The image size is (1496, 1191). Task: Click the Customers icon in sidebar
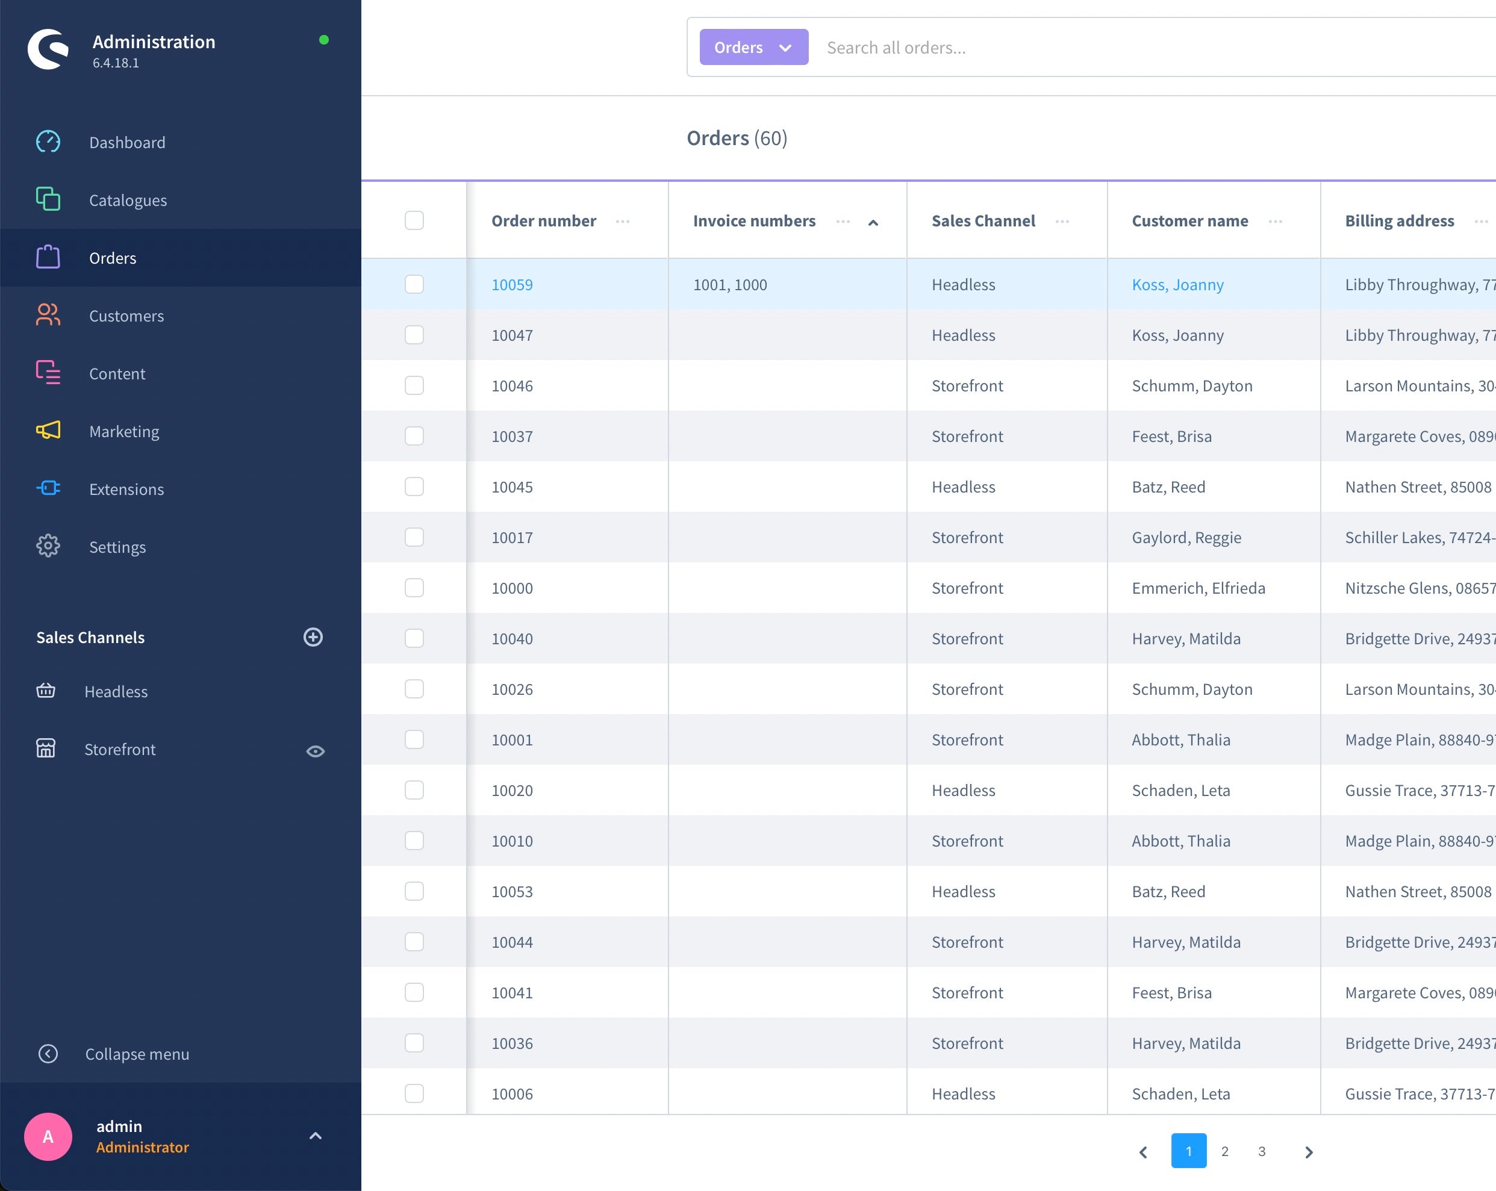tap(49, 315)
